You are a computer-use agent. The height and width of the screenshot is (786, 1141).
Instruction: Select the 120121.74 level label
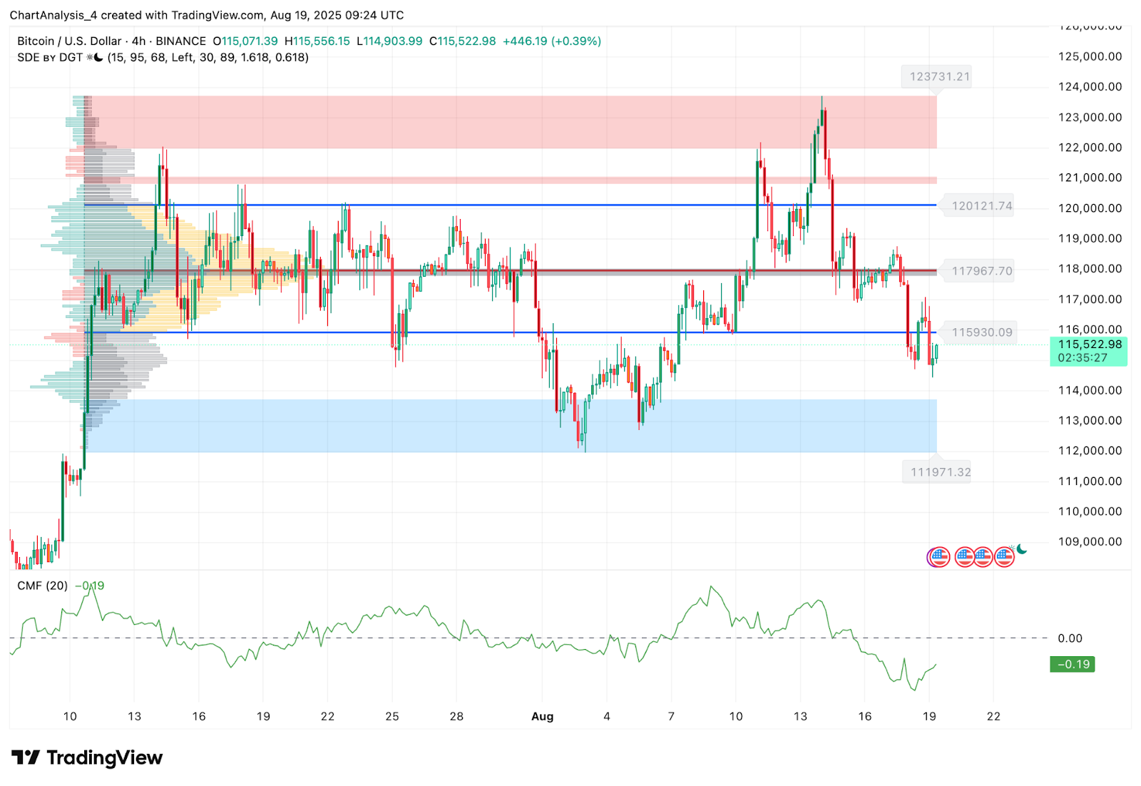(982, 206)
